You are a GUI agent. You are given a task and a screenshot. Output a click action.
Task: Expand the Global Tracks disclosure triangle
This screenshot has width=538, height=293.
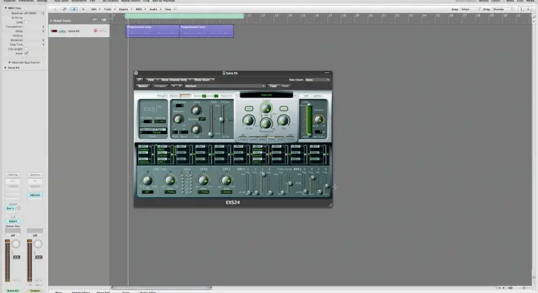coord(51,21)
